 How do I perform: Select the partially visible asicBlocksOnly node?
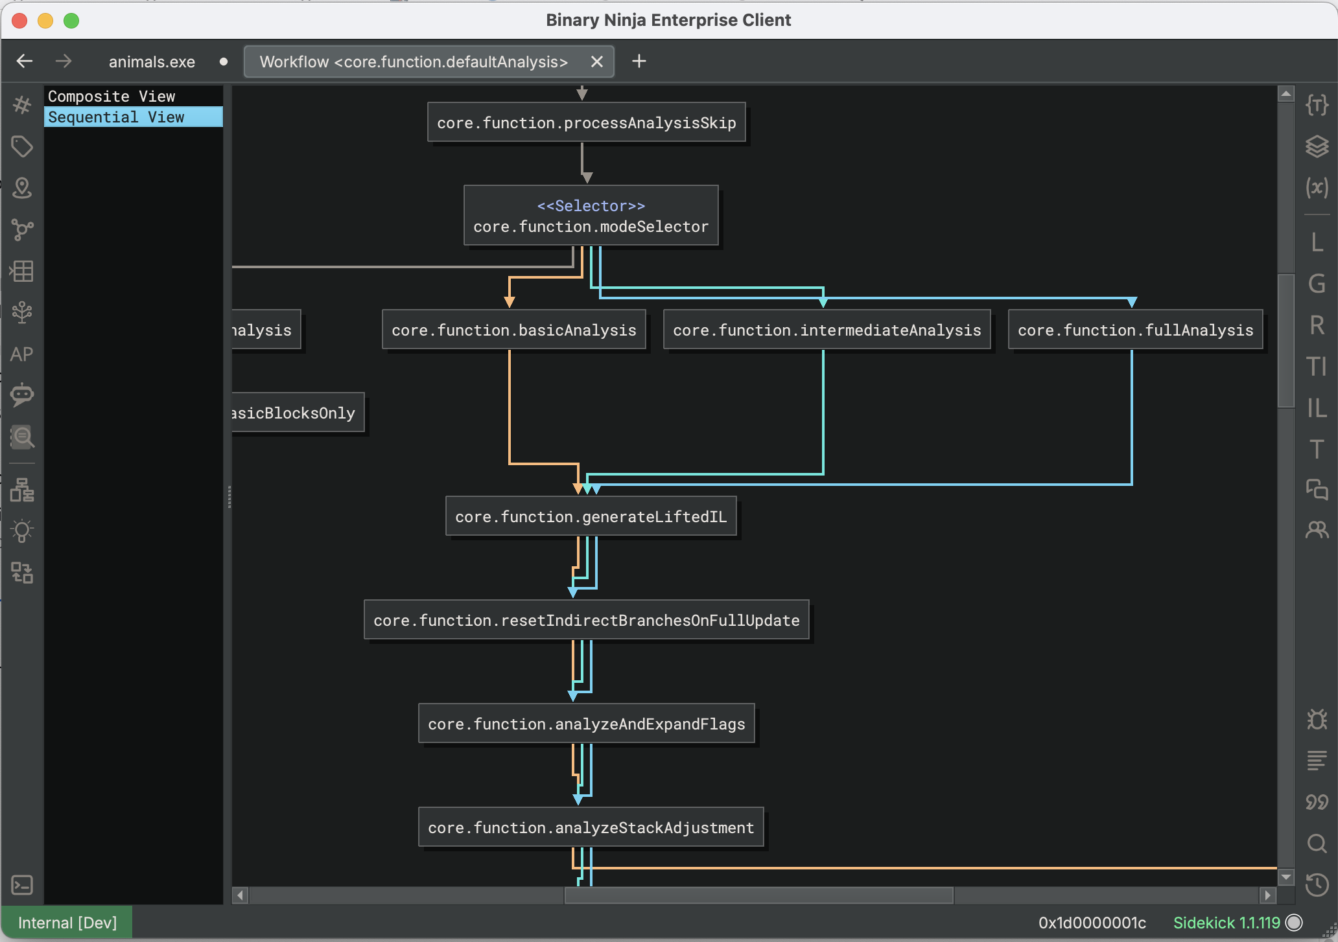(298, 413)
